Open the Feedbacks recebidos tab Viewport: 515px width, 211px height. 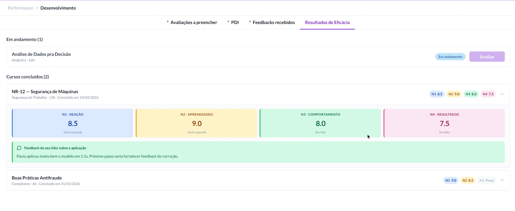pos(272,22)
